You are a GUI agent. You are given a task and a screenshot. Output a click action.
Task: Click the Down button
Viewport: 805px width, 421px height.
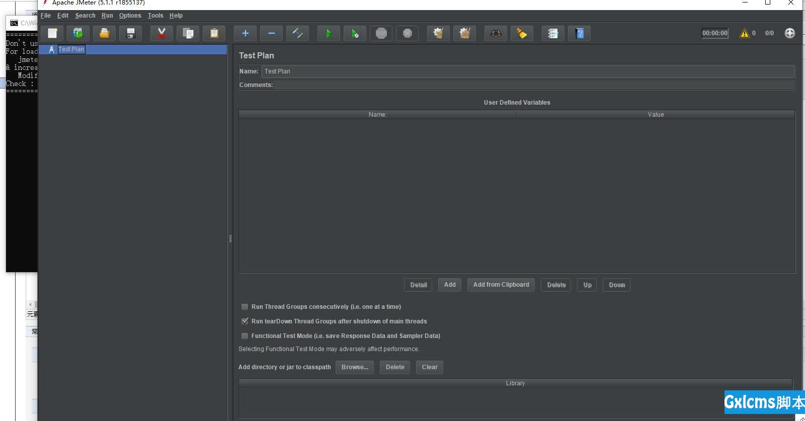617,285
